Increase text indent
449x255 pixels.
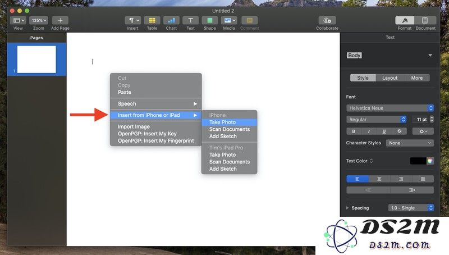click(x=412, y=190)
